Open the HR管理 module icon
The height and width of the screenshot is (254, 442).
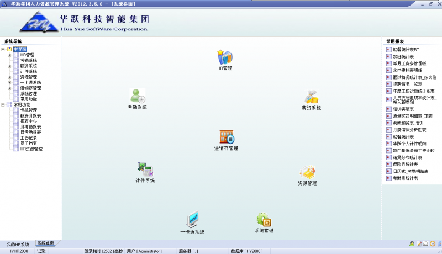point(224,57)
